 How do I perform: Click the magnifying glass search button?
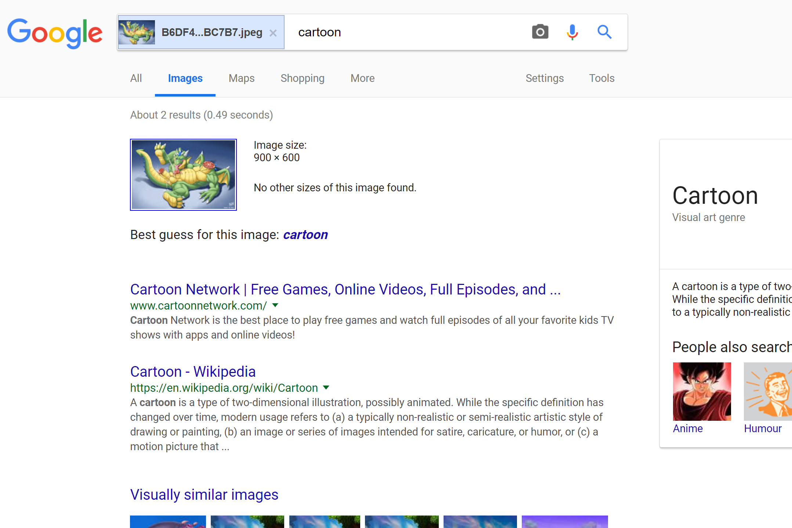pyautogui.click(x=604, y=32)
